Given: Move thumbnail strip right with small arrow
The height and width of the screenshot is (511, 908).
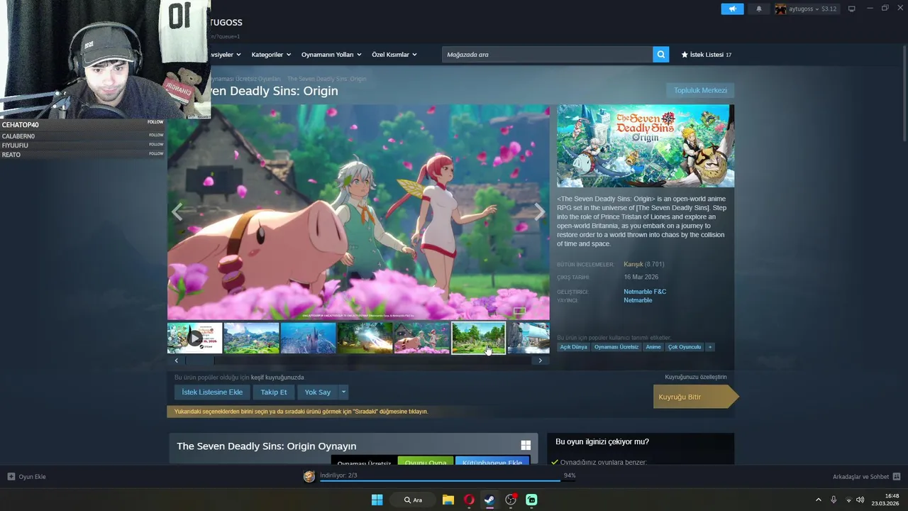Looking at the screenshot, I should (540, 361).
